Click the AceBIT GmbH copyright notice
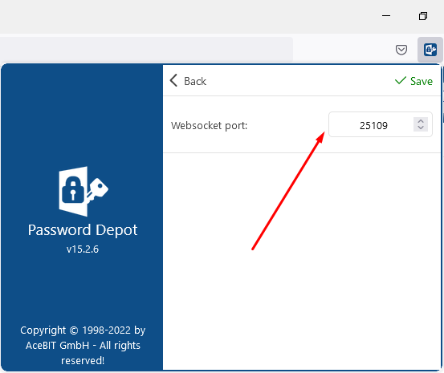Image resolution: width=444 pixels, height=373 pixels. click(x=83, y=345)
